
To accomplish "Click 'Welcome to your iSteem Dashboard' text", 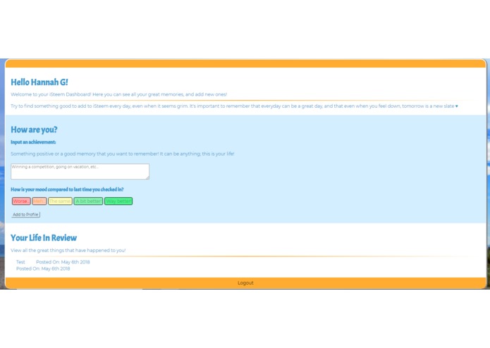I will 118,94.
